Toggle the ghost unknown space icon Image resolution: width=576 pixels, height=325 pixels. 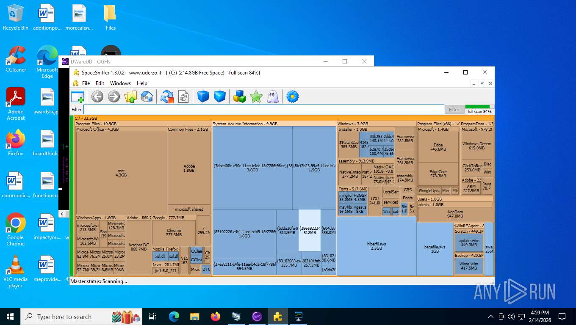coord(273,97)
